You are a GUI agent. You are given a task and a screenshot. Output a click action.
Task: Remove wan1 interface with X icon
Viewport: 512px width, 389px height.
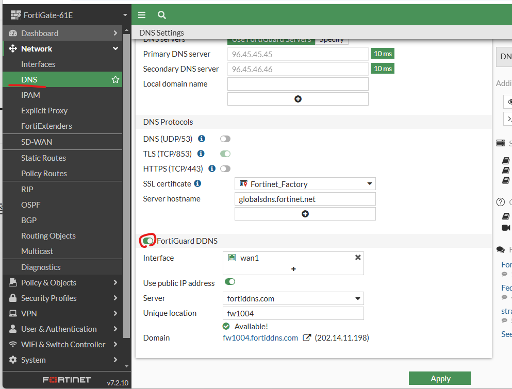[358, 258]
